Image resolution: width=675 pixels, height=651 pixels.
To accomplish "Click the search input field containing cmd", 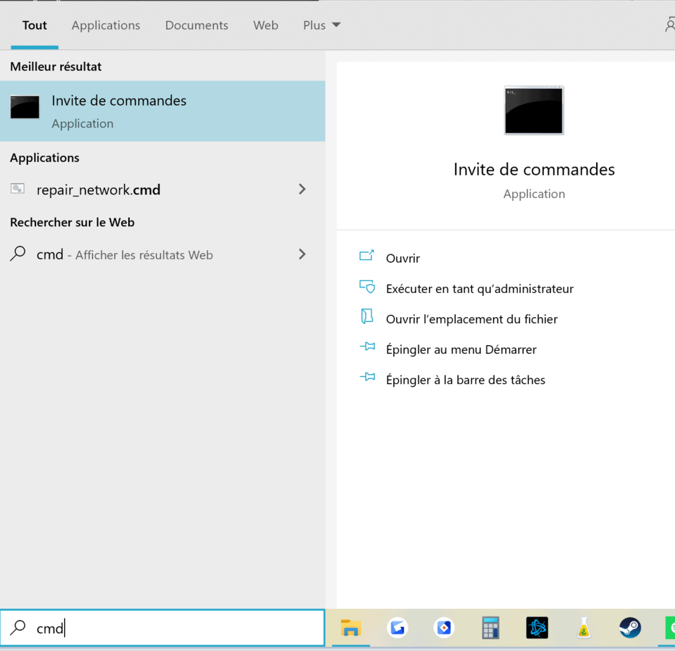I will click(176, 628).
